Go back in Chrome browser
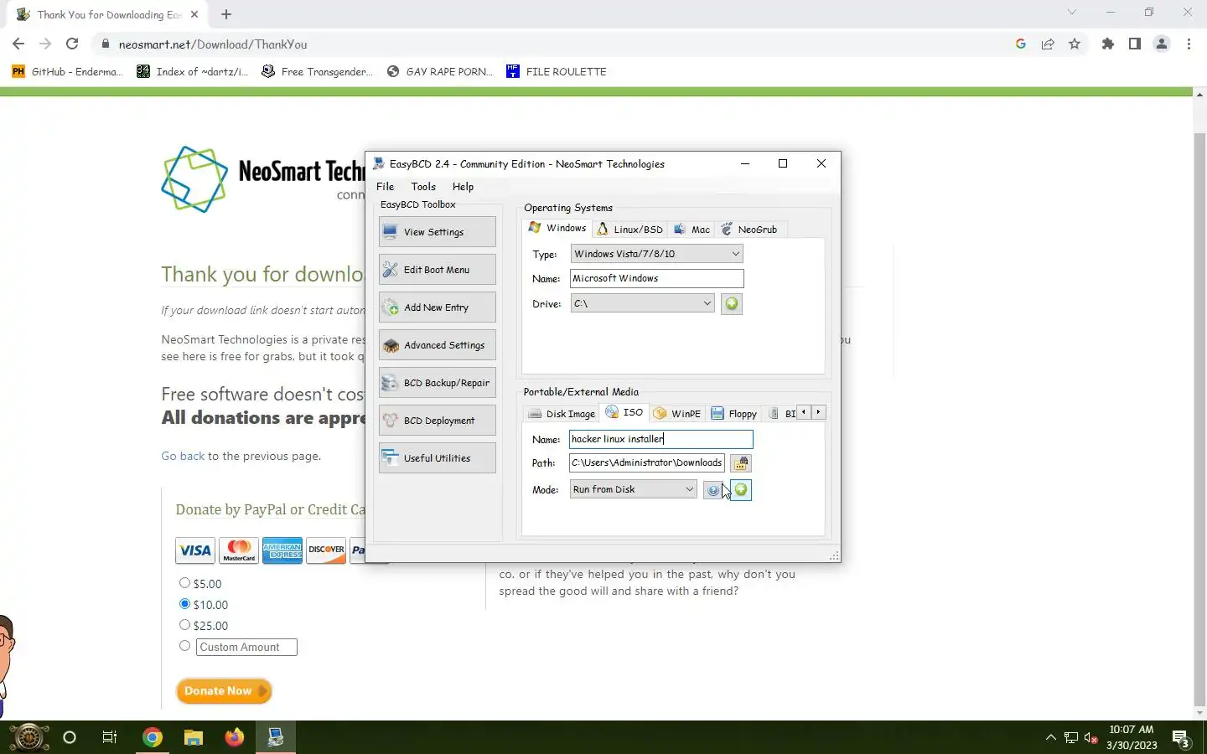The height and width of the screenshot is (754, 1207). [x=18, y=44]
